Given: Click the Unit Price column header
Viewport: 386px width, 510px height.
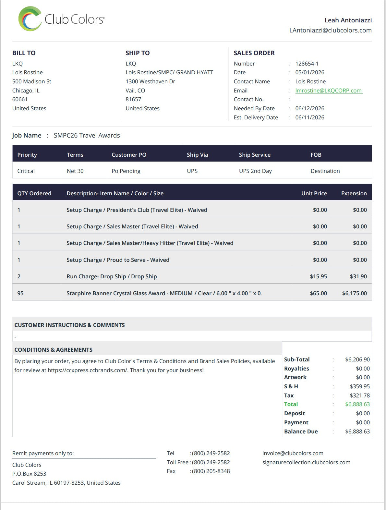Looking at the screenshot, I should pos(314,193).
